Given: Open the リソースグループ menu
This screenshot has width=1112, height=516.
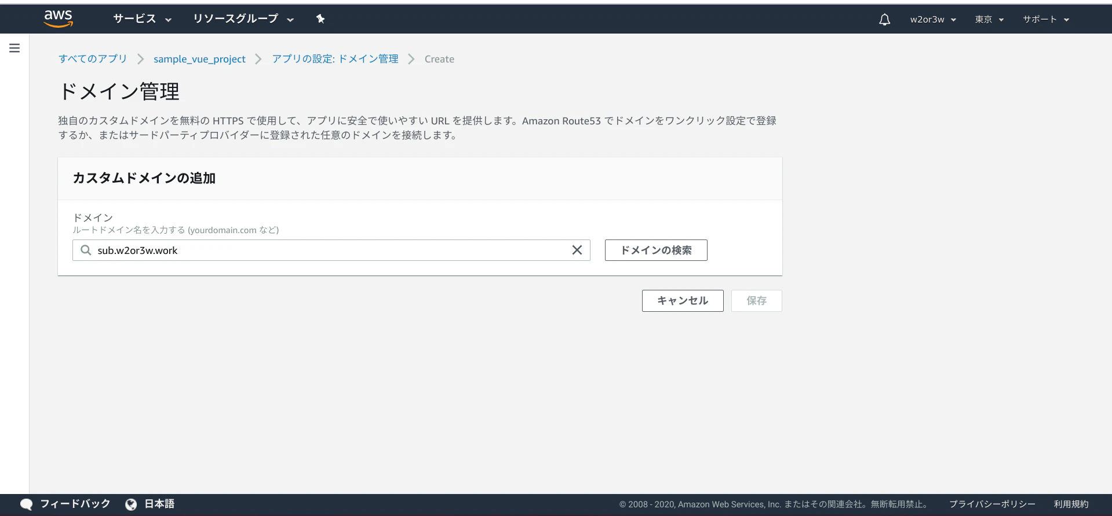Looking at the screenshot, I should [x=243, y=19].
